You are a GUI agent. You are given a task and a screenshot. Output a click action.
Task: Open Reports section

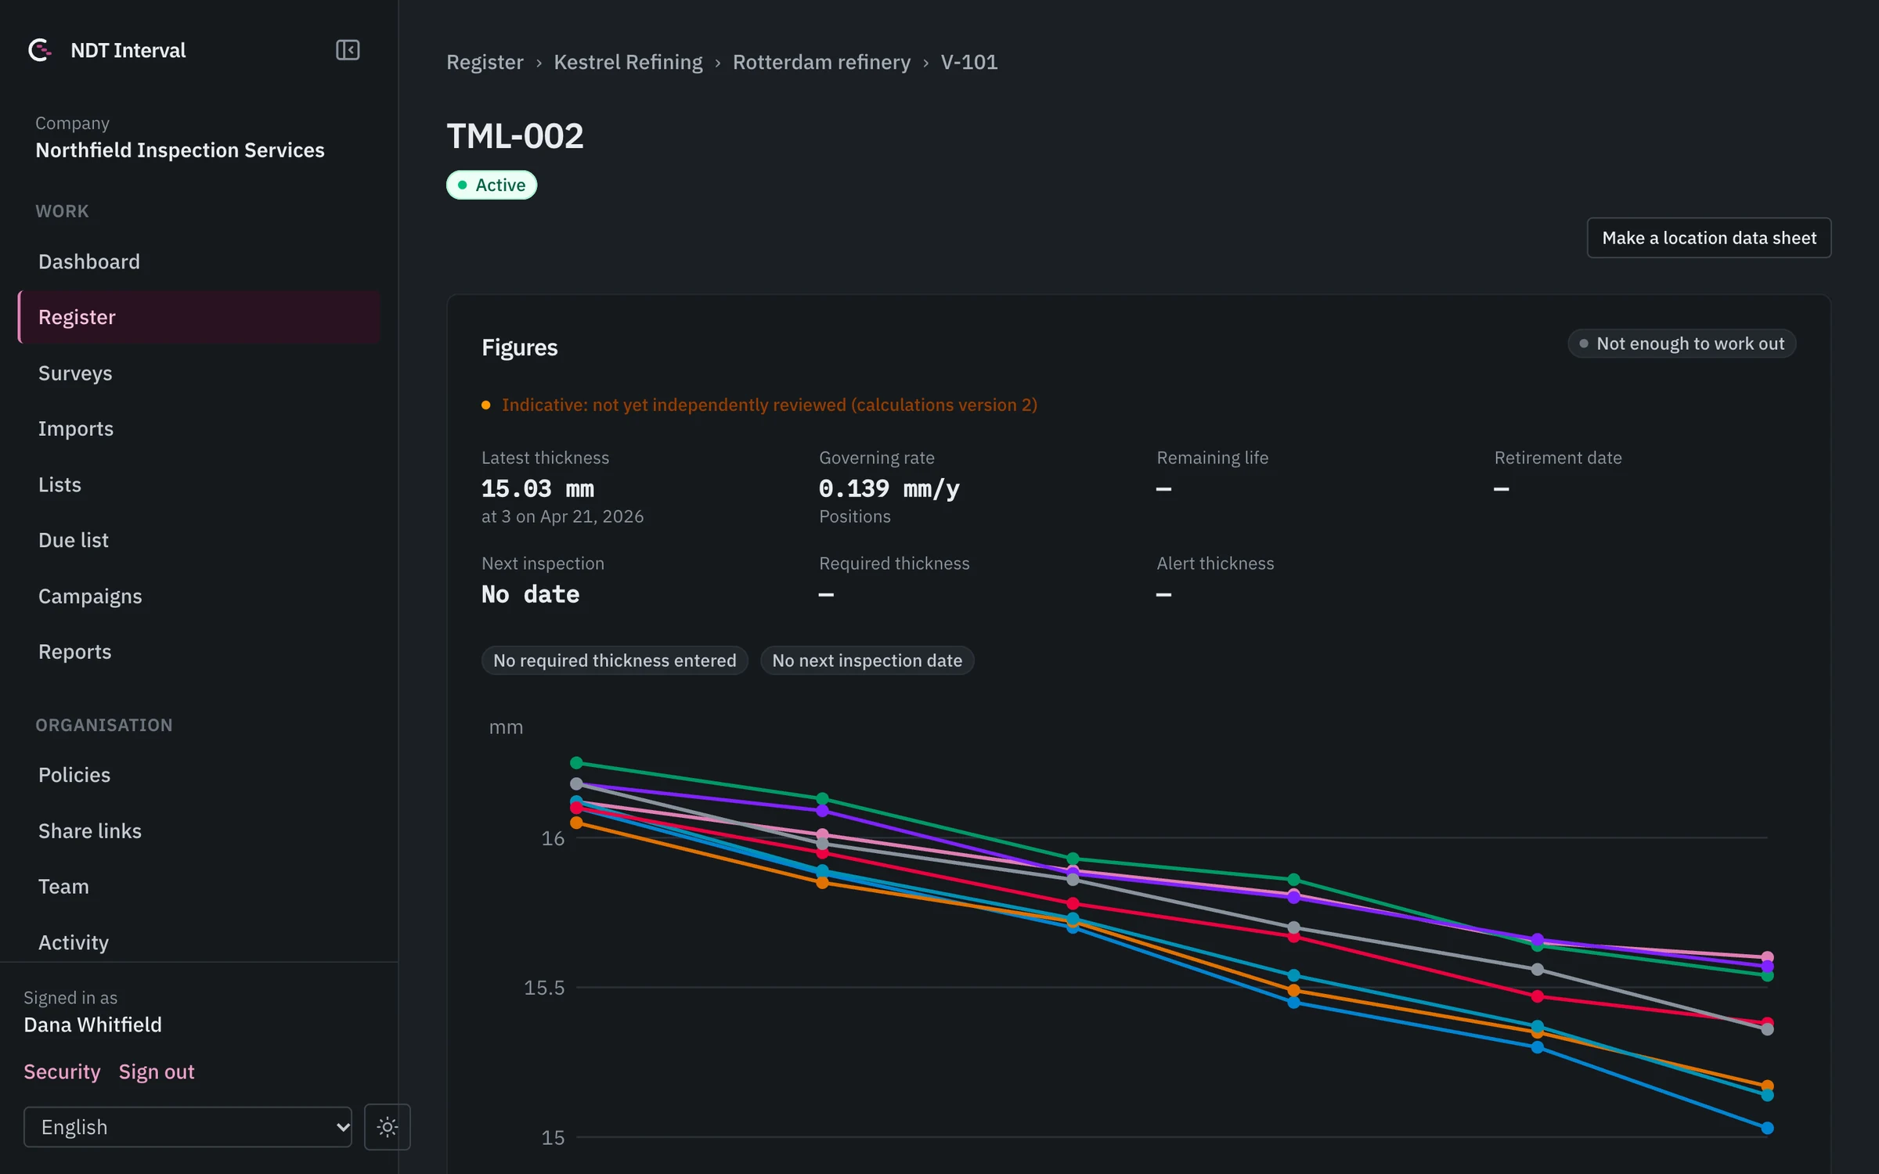(x=199, y=652)
